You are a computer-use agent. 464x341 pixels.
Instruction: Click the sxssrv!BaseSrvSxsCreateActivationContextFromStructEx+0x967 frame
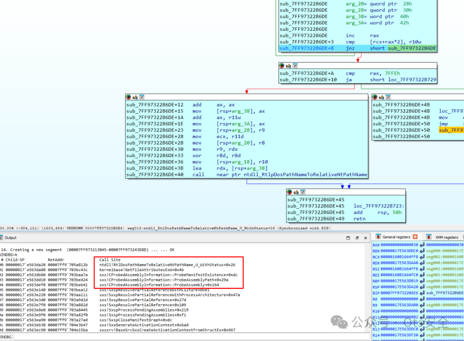167,330
